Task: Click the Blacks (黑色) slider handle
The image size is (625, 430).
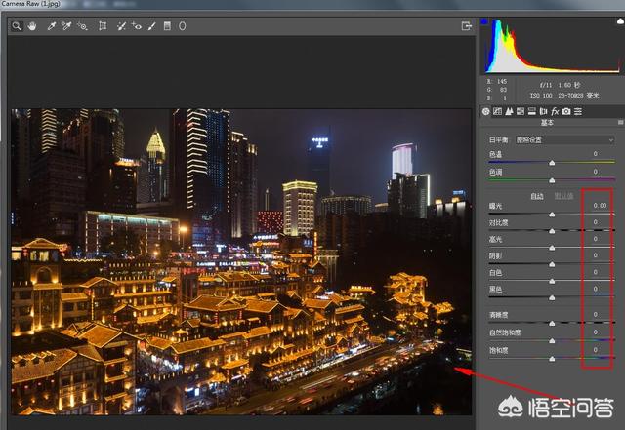Action: pos(552,298)
